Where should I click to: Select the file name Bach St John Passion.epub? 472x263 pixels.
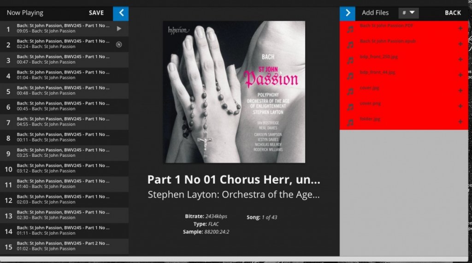pos(388,41)
